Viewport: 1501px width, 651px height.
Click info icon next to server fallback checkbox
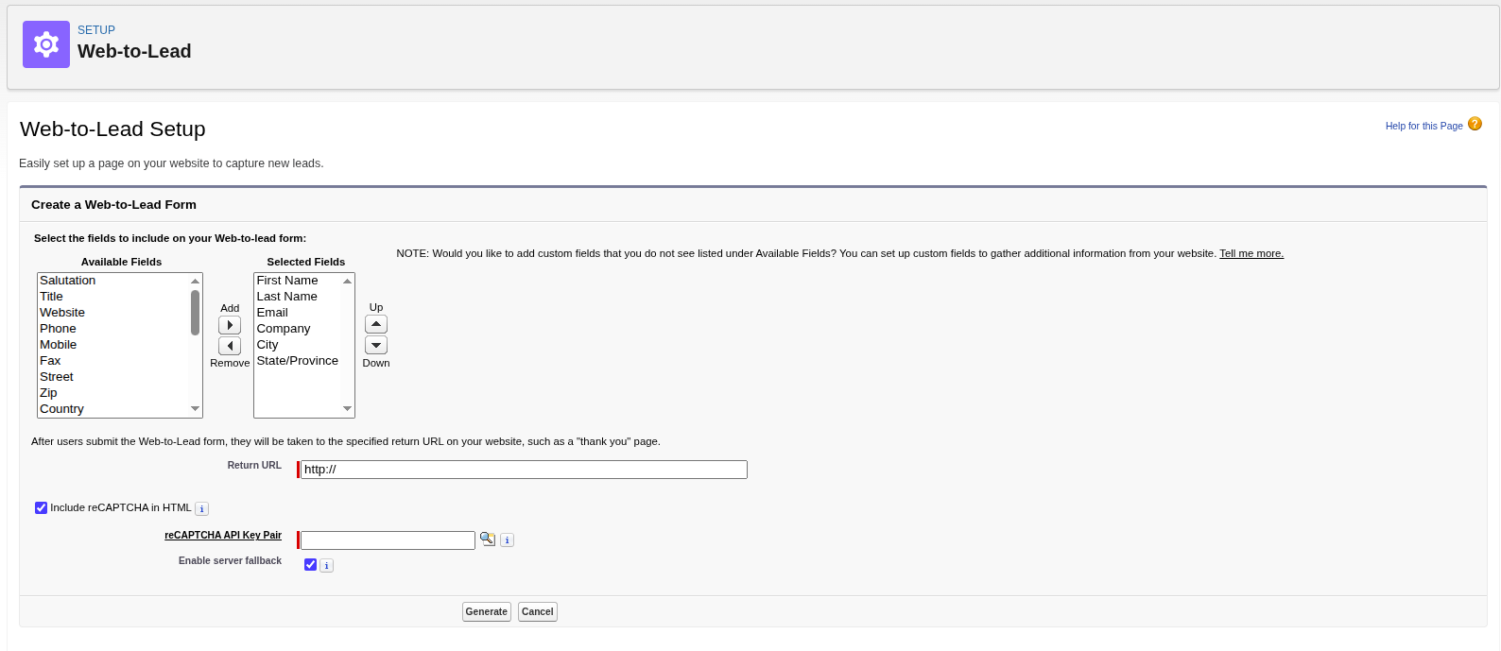coord(326,566)
